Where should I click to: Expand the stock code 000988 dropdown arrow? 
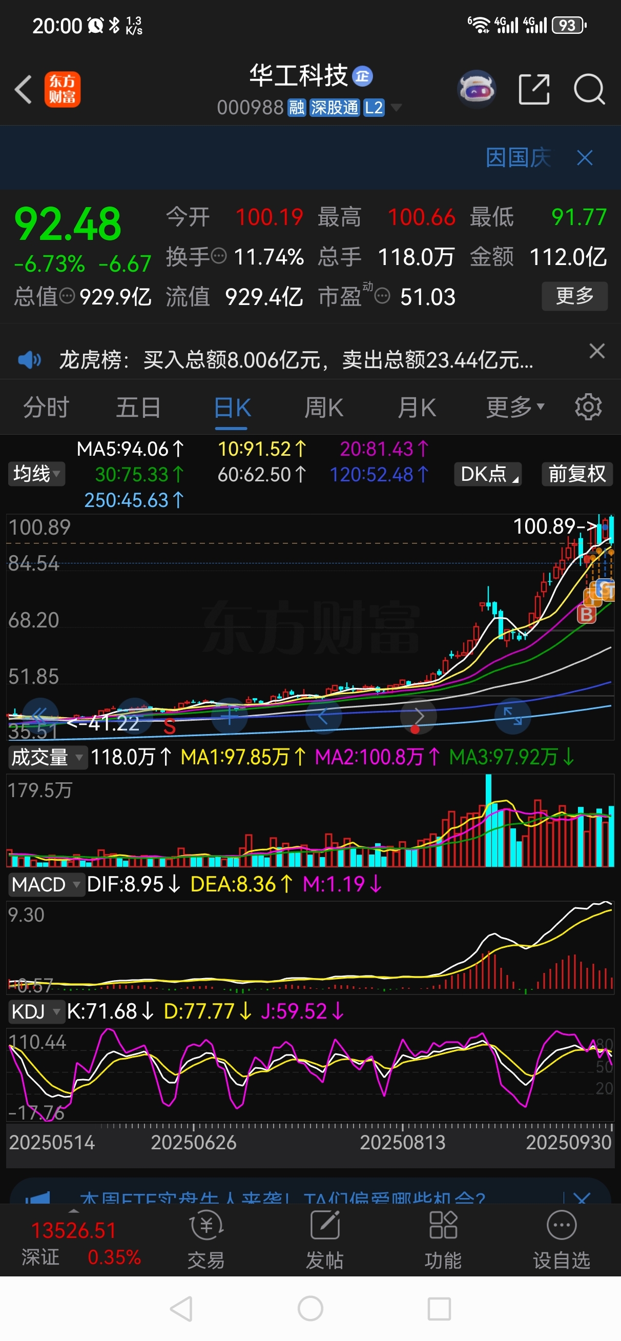[x=396, y=107]
